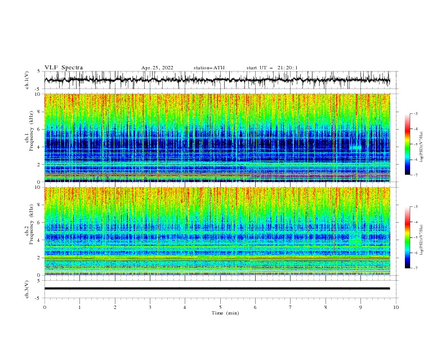Viewport: 446px width, 345px height.
Task: Click the "ch.1(V)" waveform axis label
Action: tap(27, 80)
